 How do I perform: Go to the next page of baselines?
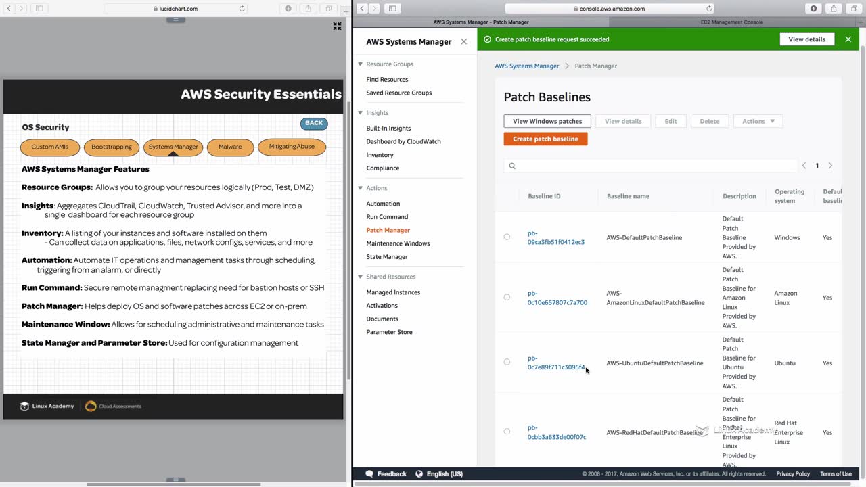830,166
